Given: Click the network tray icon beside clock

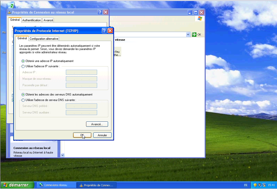Looking at the screenshot, I should [x=264, y=185].
